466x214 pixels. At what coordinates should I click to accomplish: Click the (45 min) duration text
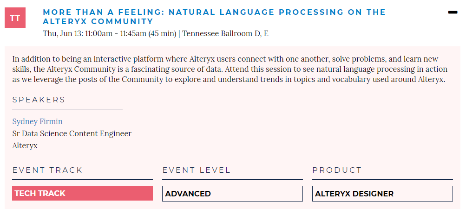click(x=162, y=33)
